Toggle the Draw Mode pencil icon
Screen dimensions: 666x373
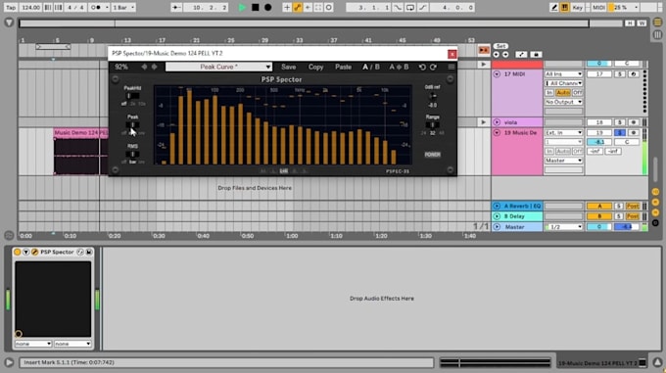554,7
